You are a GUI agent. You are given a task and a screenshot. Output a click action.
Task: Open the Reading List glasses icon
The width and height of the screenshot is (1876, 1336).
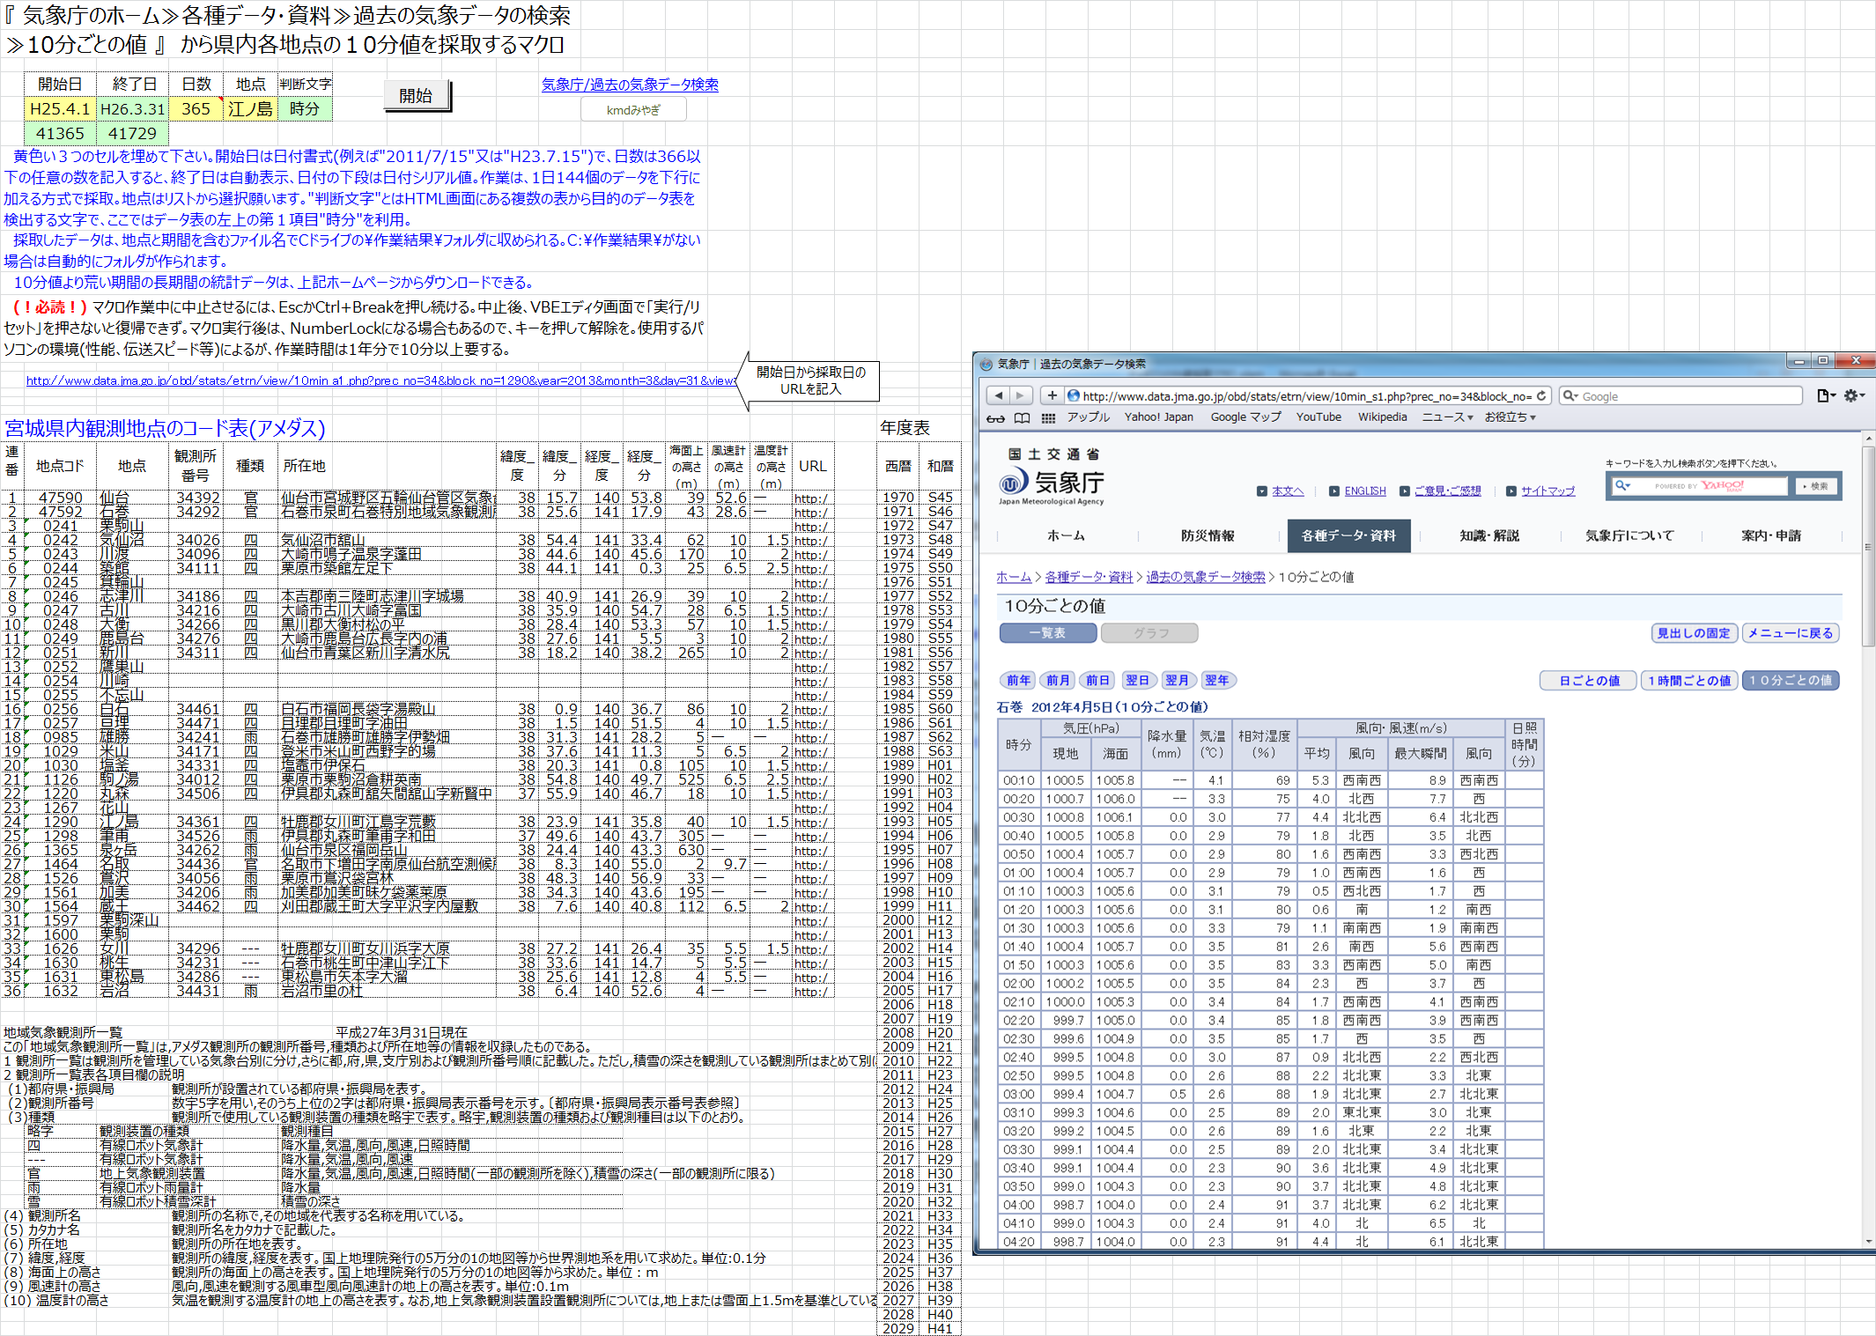(995, 417)
